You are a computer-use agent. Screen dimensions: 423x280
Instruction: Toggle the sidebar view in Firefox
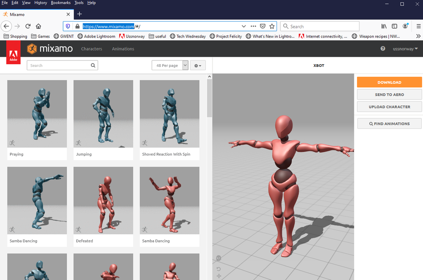394,26
